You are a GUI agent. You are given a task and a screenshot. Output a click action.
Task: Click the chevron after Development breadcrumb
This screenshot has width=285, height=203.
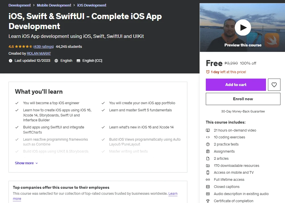coord(34,5)
